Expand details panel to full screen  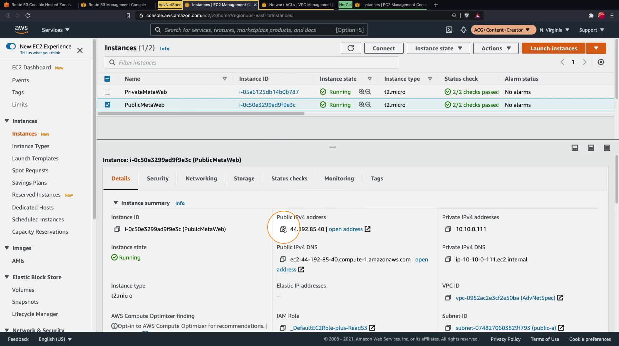pos(607,148)
